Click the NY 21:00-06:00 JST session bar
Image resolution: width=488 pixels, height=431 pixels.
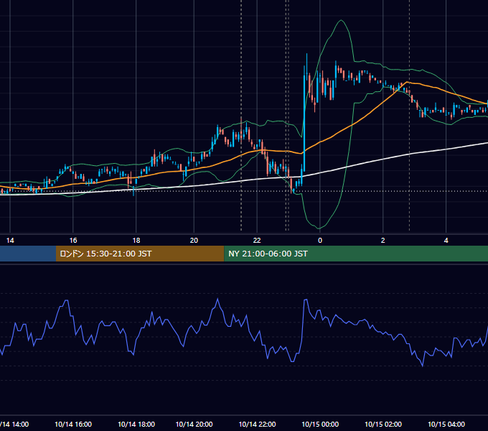click(x=356, y=254)
